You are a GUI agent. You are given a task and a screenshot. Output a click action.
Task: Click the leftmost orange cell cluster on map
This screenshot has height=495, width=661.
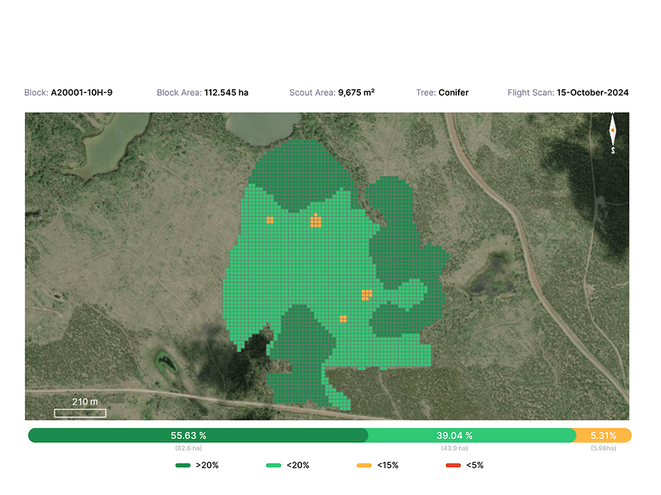pos(270,220)
